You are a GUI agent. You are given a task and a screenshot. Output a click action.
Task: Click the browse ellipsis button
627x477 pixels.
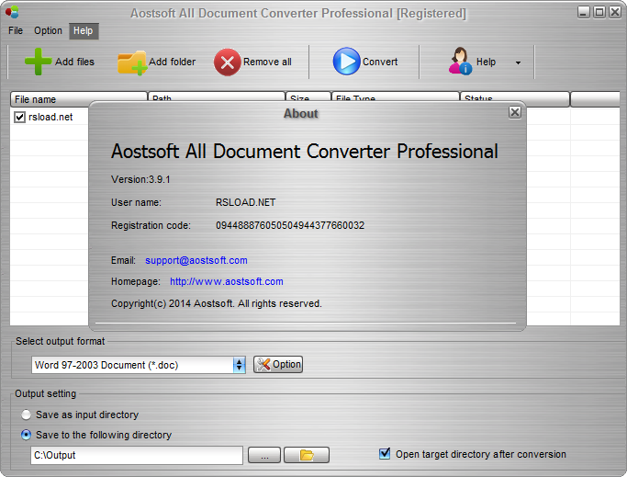(x=264, y=455)
